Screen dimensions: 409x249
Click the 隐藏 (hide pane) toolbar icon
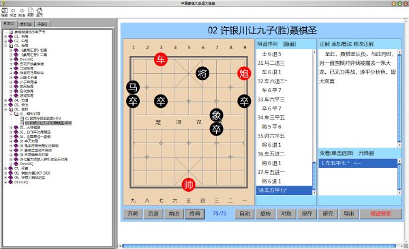click(5, 12)
